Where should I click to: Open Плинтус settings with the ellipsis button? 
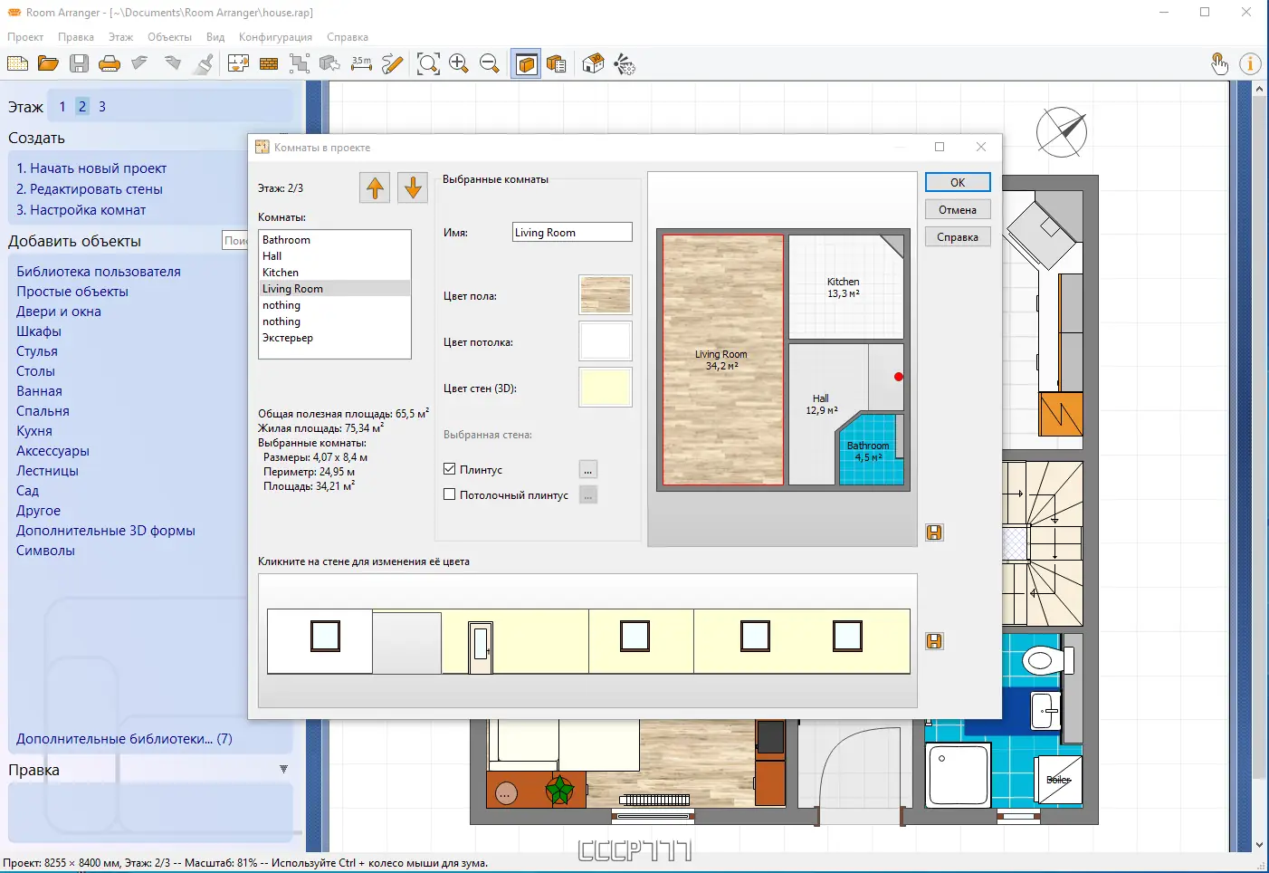click(588, 470)
